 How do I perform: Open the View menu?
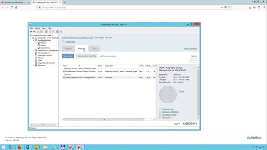[x=44, y=28]
